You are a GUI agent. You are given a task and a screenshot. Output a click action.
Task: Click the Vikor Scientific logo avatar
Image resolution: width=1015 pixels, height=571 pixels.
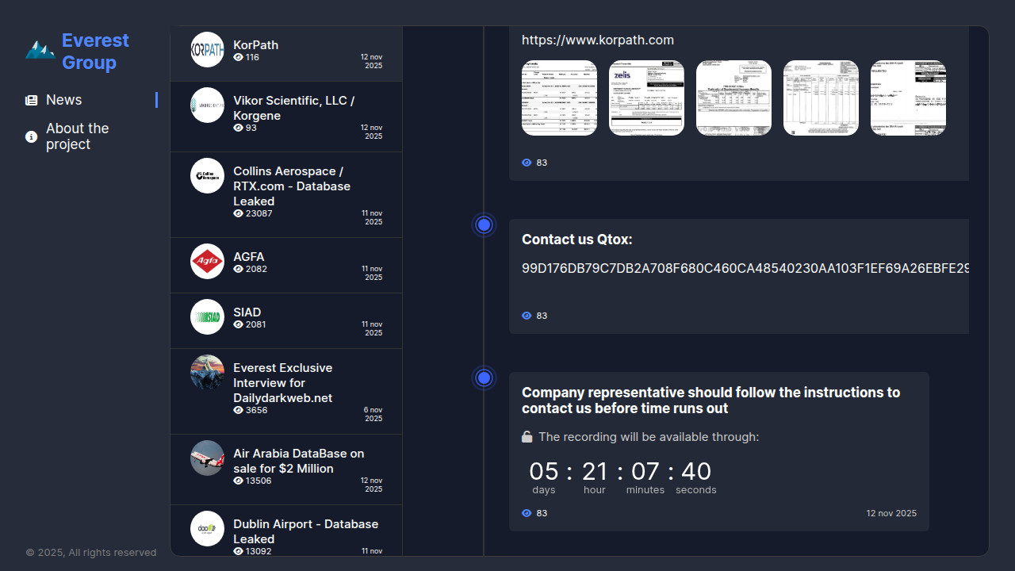coord(208,105)
